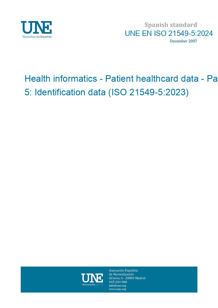Click the '(ISO 21549-5:2023)' parenthetical reference
Image resolution: width=218 pixels, height=308 pixels.
point(149,92)
